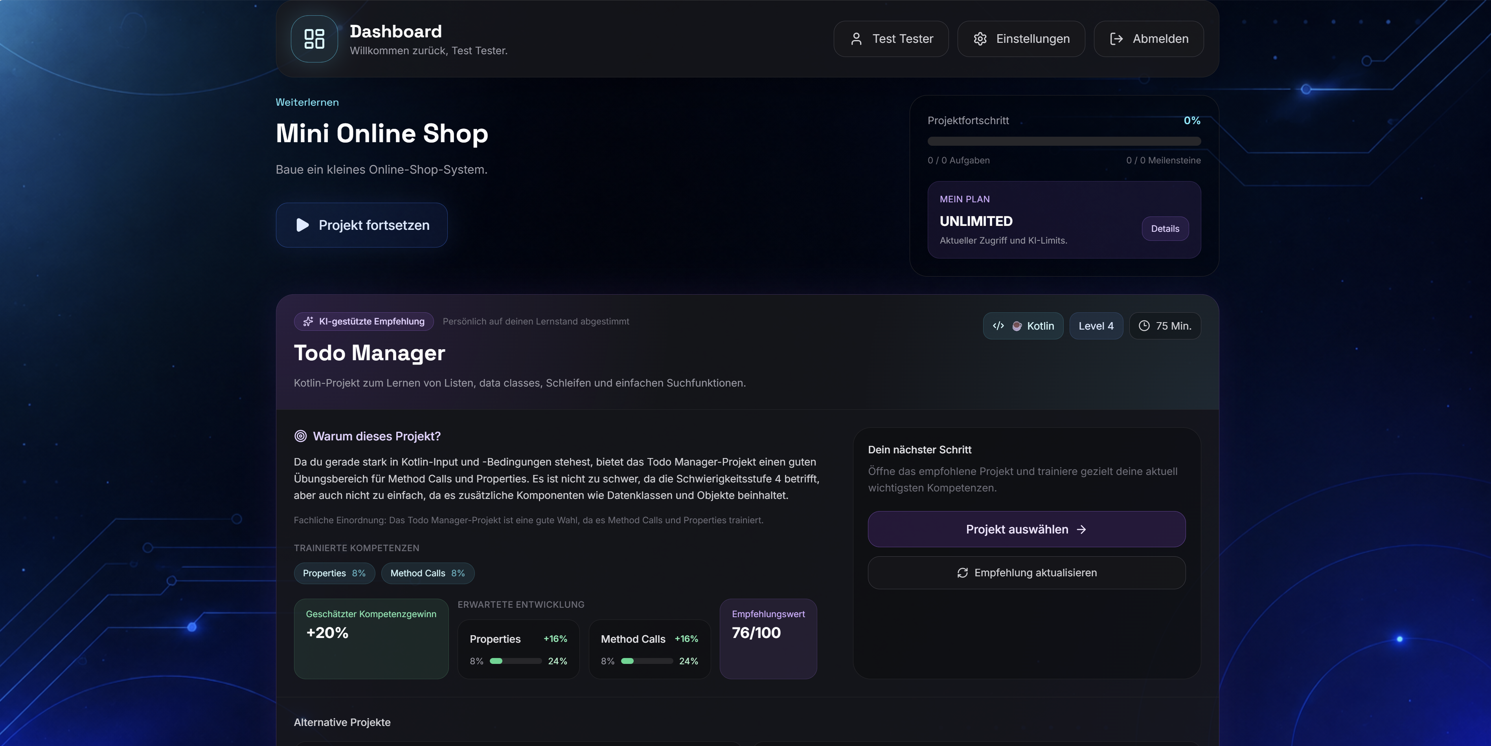Viewport: 1491px width, 746px height.
Task: Click the KI-gestützte Empfehlung badge
Action: point(364,321)
